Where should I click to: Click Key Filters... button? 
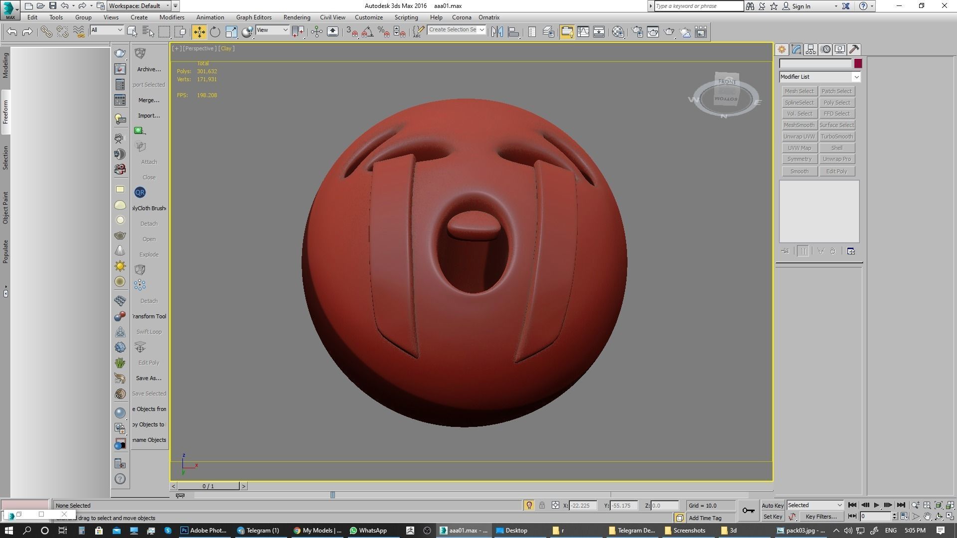pyautogui.click(x=821, y=517)
